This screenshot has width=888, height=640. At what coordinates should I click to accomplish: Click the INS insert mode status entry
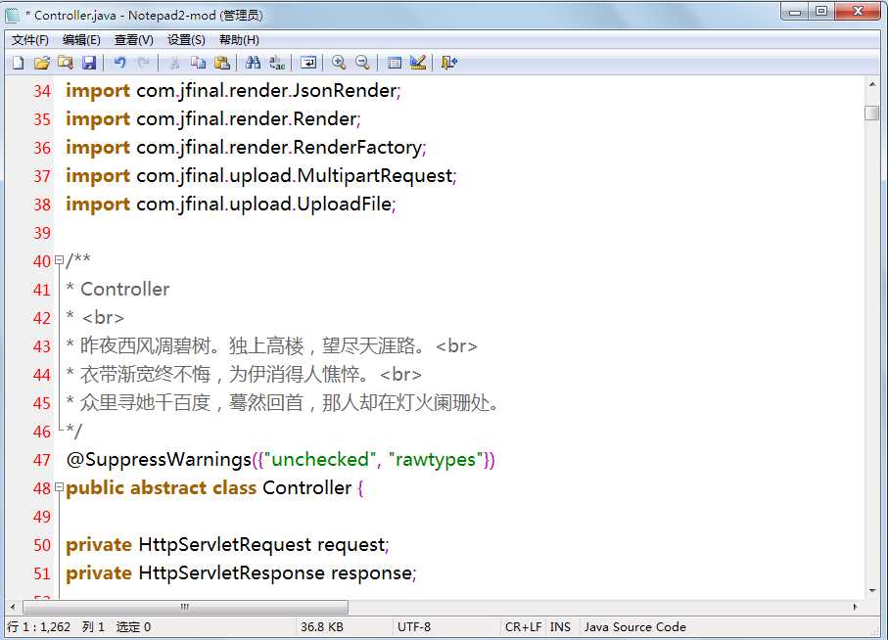click(560, 627)
